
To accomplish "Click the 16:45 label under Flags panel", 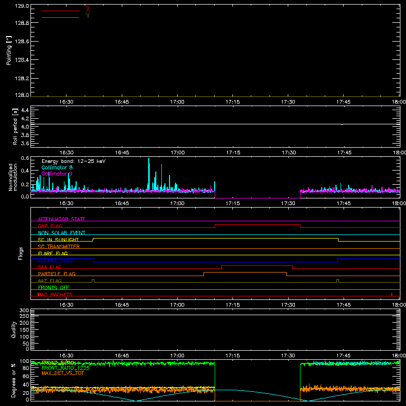I will (x=122, y=305).
